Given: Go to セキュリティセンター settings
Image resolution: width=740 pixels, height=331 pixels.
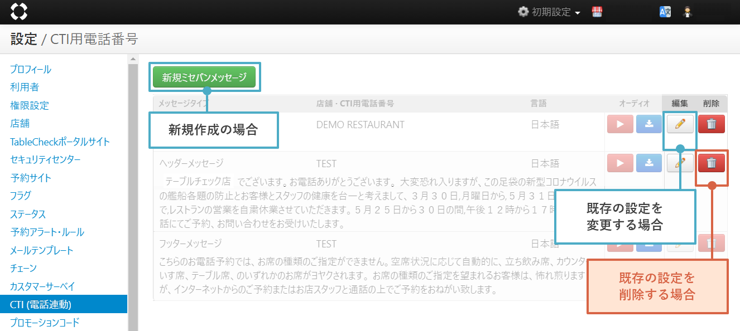Looking at the screenshot, I should (x=45, y=160).
